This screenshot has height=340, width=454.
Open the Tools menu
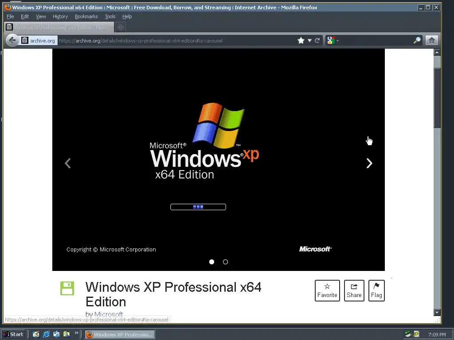coord(110,16)
